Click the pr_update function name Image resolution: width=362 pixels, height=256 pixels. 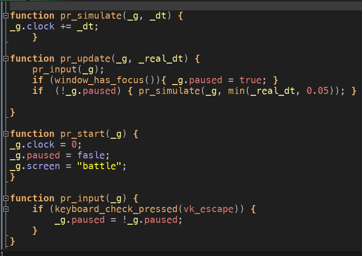coord(85,59)
